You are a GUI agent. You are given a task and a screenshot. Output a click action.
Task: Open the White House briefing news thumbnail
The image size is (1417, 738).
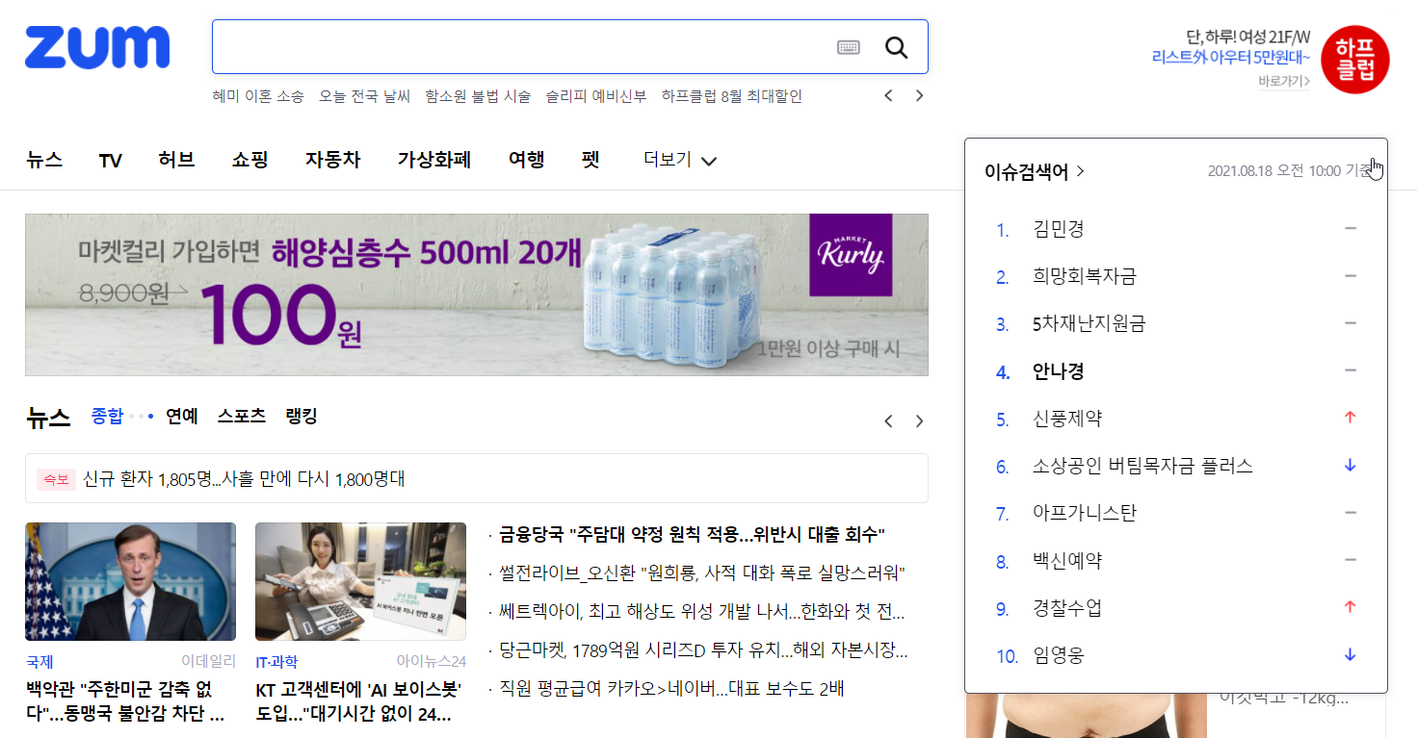pyautogui.click(x=131, y=581)
